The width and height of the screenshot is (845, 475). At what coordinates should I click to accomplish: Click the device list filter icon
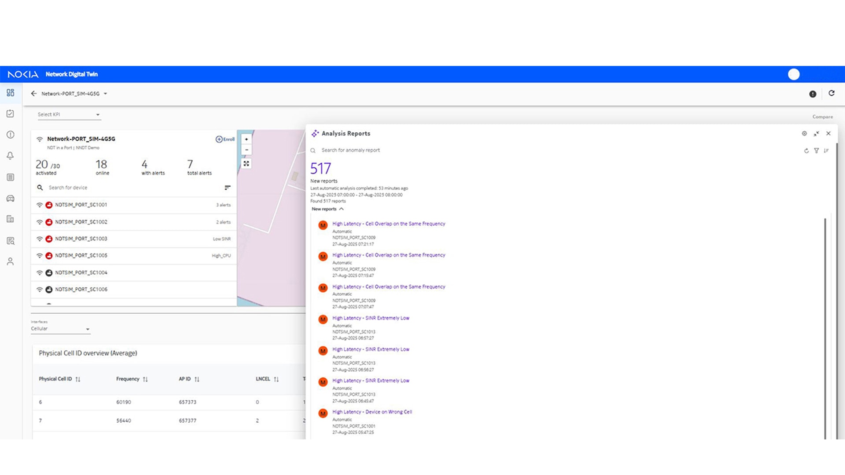coord(228,188)
